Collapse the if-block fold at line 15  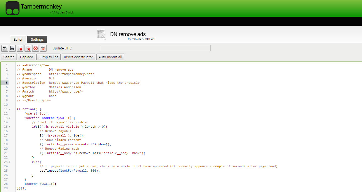click(9, 127)
